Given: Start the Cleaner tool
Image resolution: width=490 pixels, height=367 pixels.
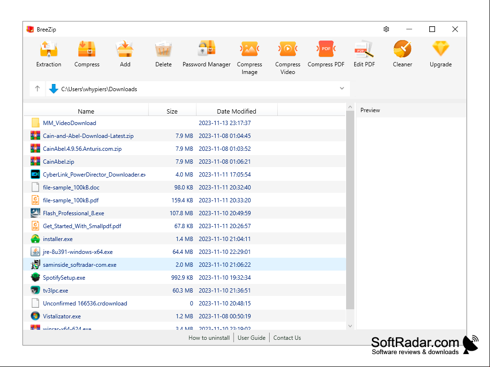Looking at the screenshot, I should [x=403, y=53].
